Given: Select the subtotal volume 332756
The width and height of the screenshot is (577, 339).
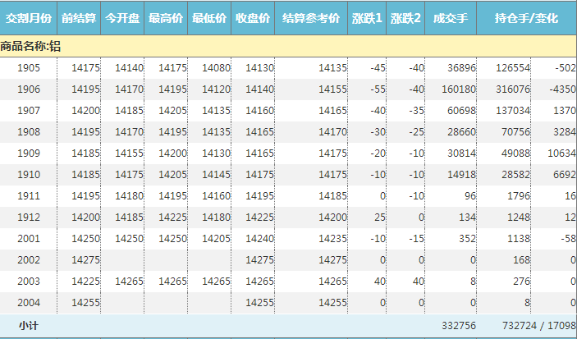Looking at the screenshot, I should click(458, 326).
